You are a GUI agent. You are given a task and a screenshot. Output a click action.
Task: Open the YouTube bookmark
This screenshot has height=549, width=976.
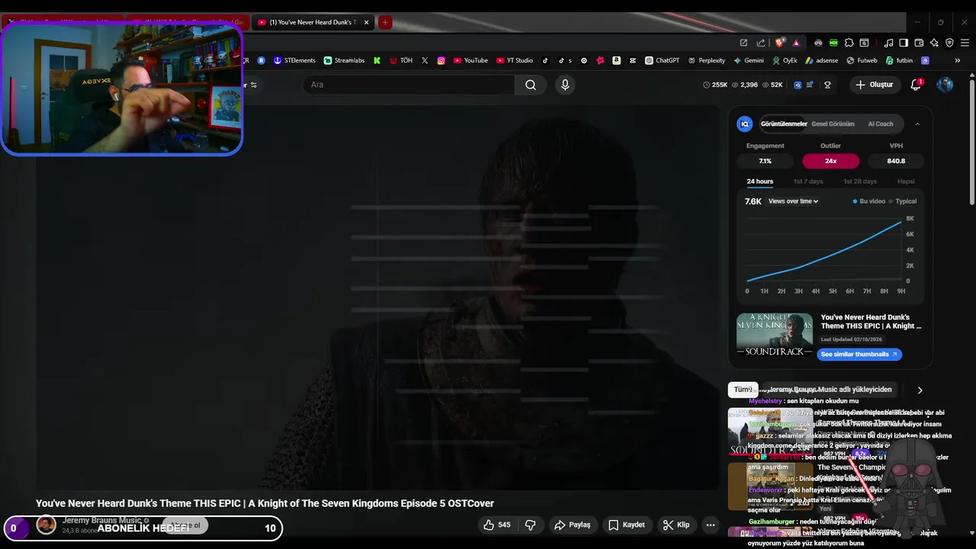point(470,60)
